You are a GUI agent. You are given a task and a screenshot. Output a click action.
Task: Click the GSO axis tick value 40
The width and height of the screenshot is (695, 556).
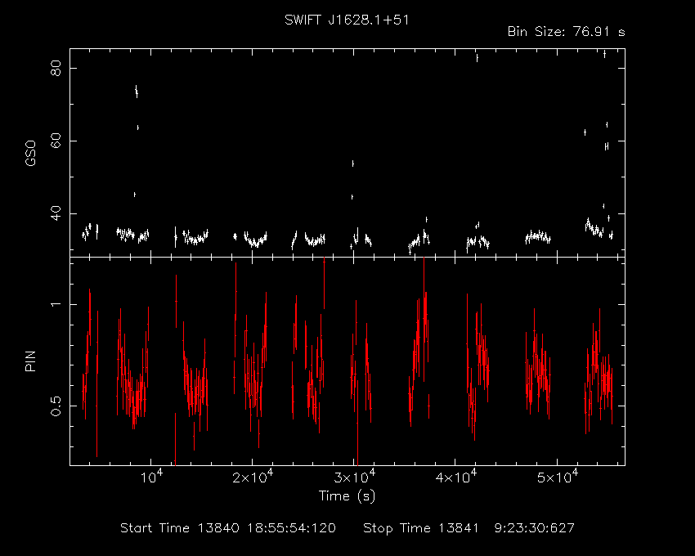coord(56,213)
